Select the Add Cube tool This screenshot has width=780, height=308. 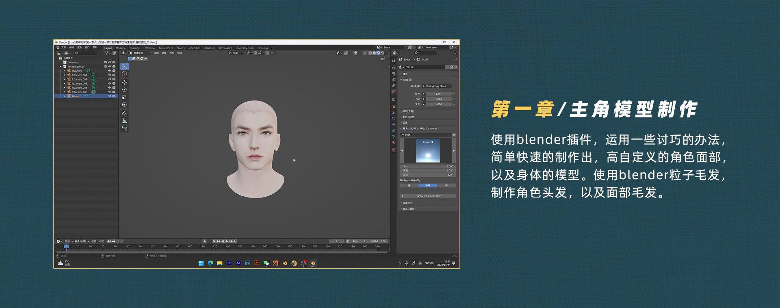(x=124, y=129)
